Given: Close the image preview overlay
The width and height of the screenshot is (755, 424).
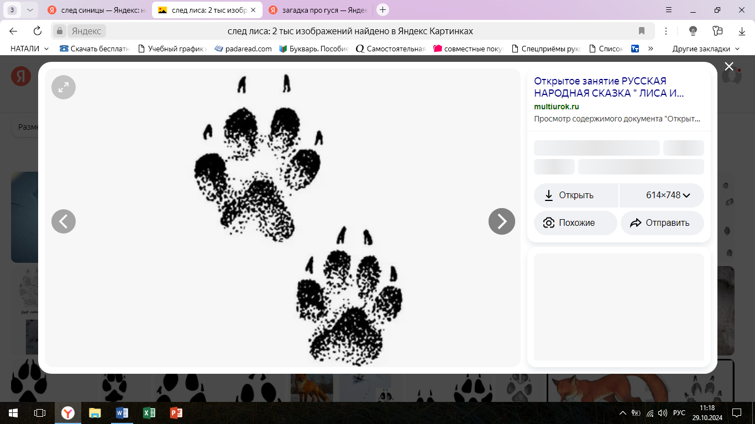Looking at the screenshot, I should [x=729, y=67].
